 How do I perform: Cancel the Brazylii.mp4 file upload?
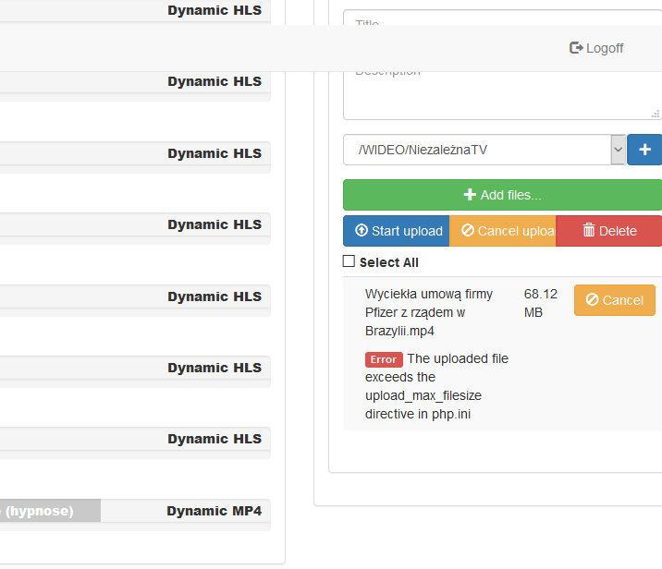click(614, 300)
